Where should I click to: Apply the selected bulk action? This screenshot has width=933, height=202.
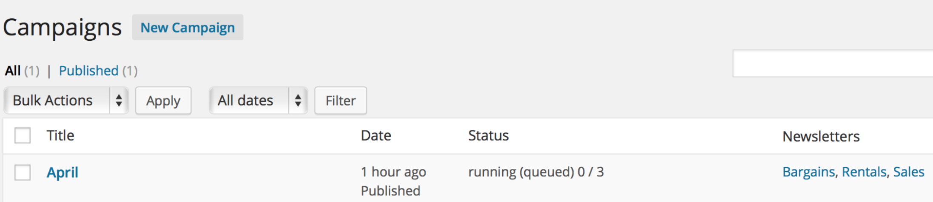163,101
